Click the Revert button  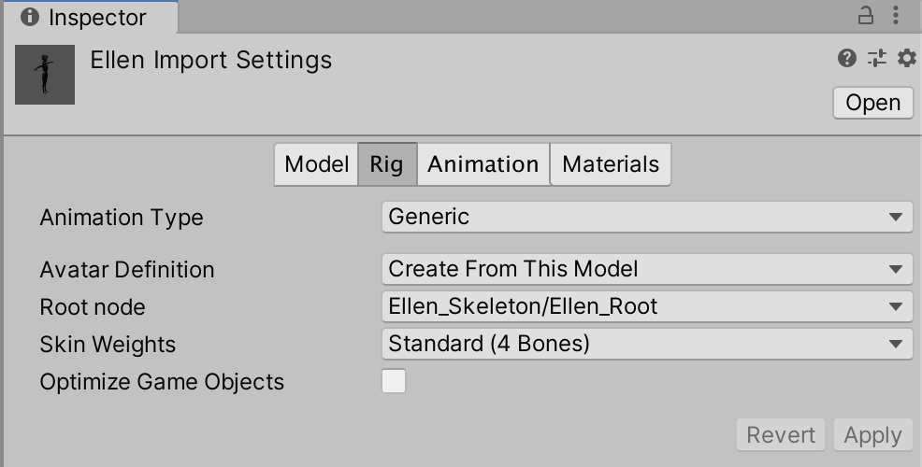pos(781,434)
